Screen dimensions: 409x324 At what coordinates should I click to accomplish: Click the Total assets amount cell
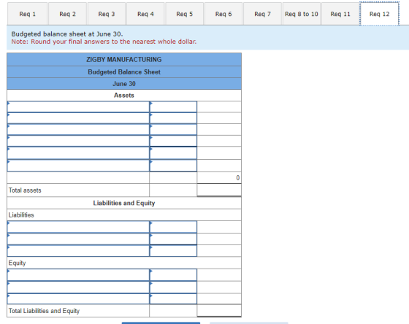(219, 190)
